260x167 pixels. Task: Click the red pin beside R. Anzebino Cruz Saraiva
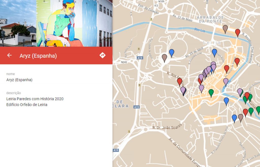[238, 32]
